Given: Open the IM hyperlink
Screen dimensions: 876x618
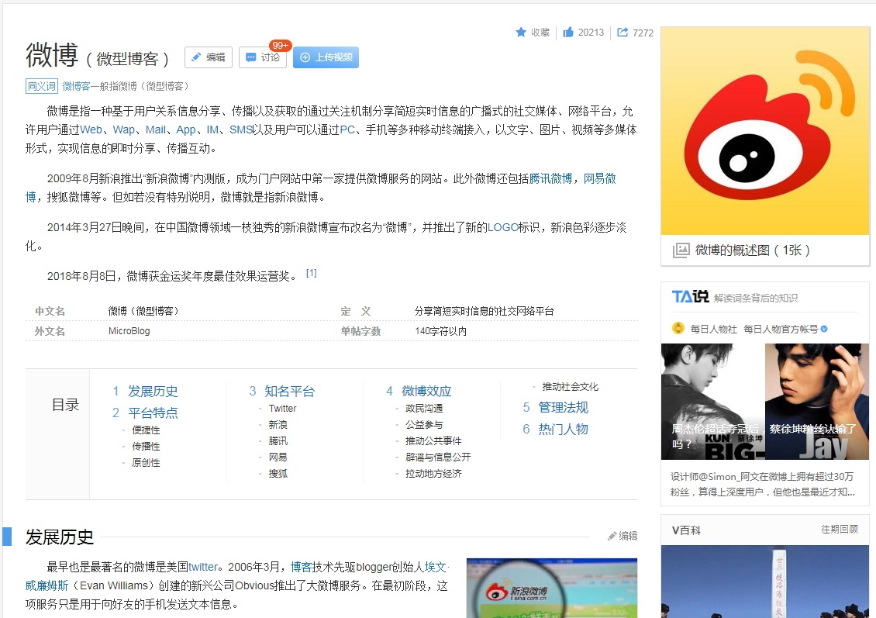Looking at the screenshot, I should click(x=213, y=130).
